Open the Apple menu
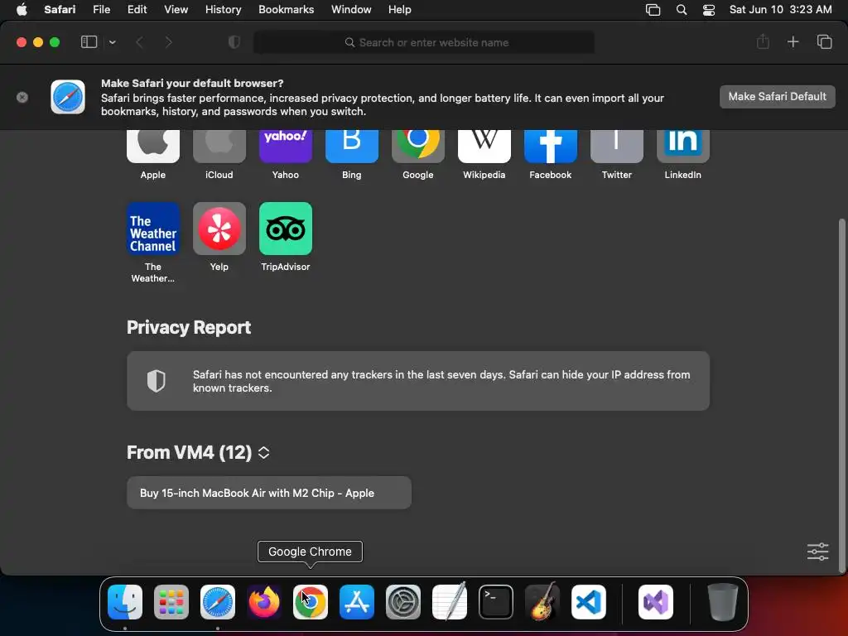The height and width of the screenshot is (636, 848). click(x=22, y=10)
